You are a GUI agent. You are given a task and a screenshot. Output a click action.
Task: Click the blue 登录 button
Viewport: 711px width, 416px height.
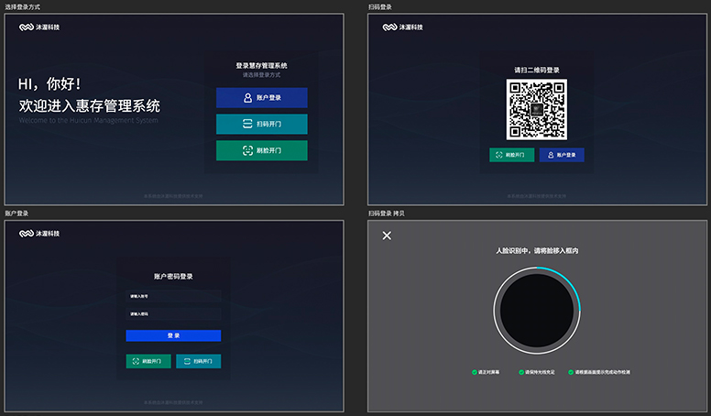(x=173, y=335)
